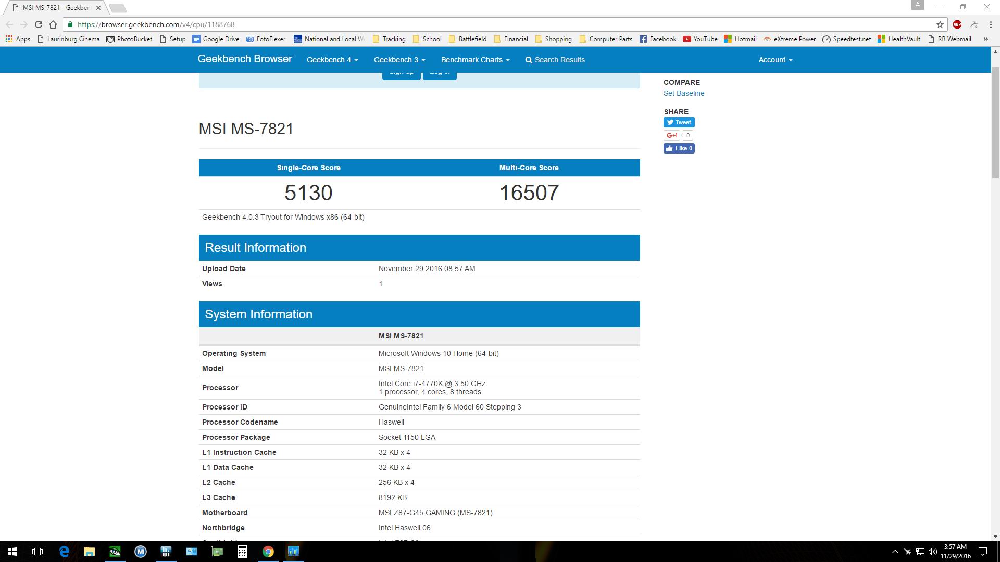Open the RR Webmail bookmark
The height and width of the screenshot is (562, 1000).
[x=949, y=39]
